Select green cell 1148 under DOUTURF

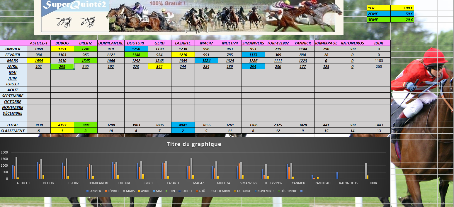pyautogui.click(x=136, y=55)
